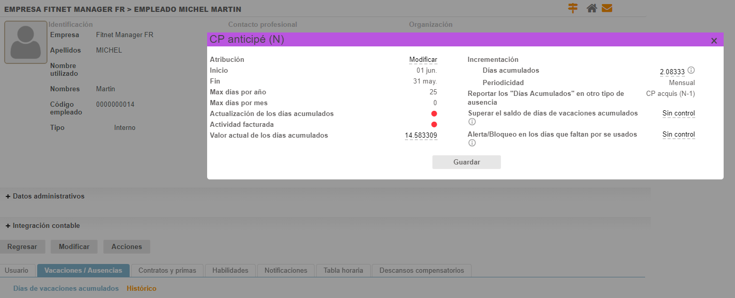735x298 pixels.
Task: Toggle the Actividad facturada red indicator
Action: click(x=434, y=124)
